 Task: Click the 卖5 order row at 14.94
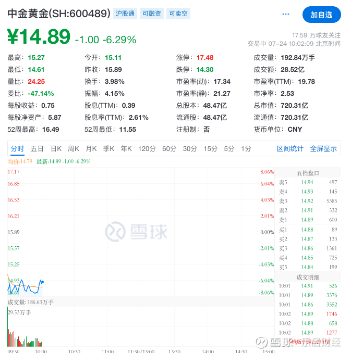tap(308, 182)
